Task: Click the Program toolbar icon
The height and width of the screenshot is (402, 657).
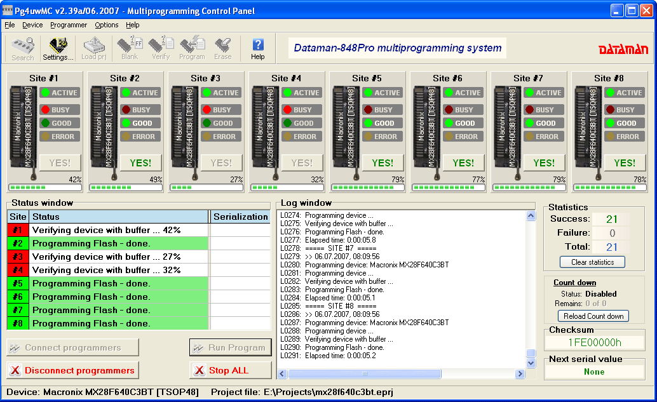Action: (x=192, y=48)
